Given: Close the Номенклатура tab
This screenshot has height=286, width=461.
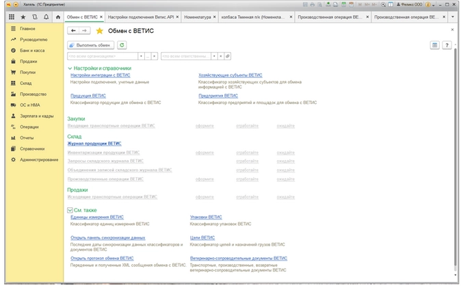Looking at the screenshot, I should (214, 17).
